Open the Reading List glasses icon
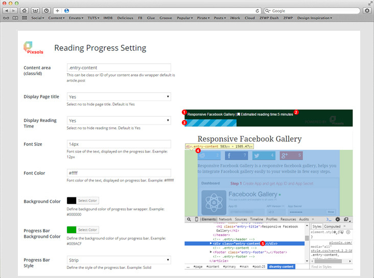This screenshot has width=374, height=278. [x=6, y=18]
